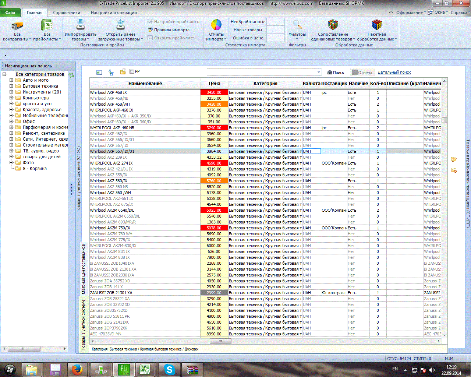Select the Компьютеры category
Viewport: 471px width, 377px height.
pyautogui.click(x=36, y=98)
